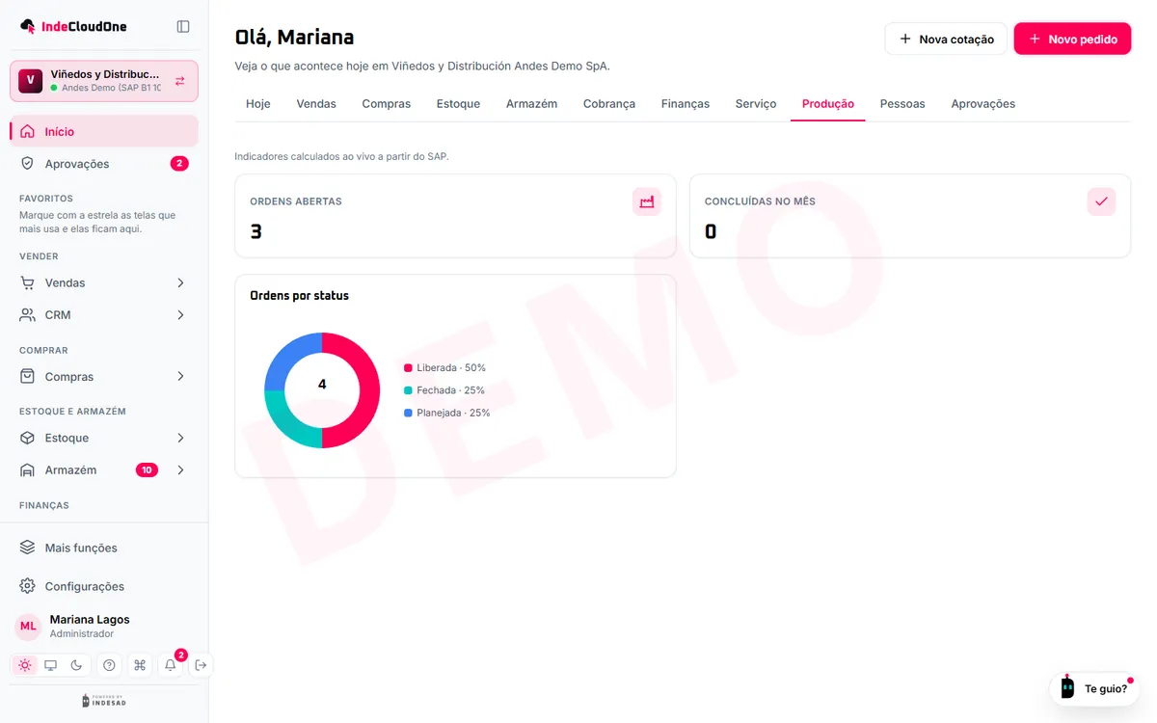Expand the Compras sidebar chevron
The image size is (1157, 723).
point(180,376)
